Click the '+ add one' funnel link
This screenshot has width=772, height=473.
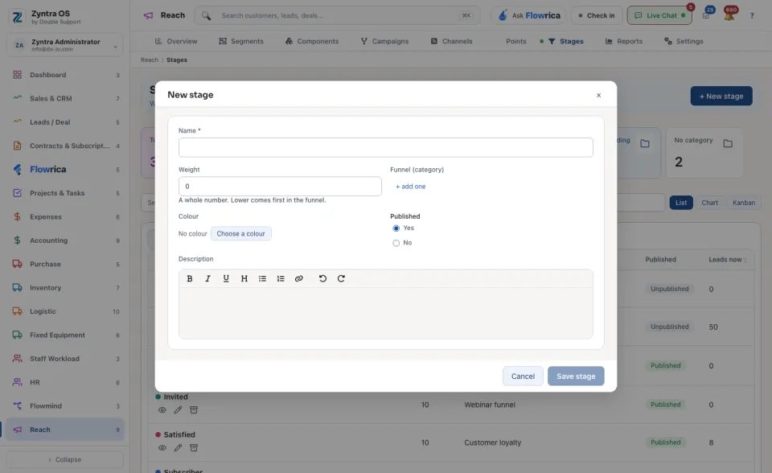[411, 187]
